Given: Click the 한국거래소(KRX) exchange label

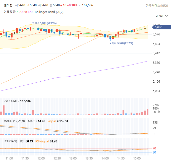Looking at the screenshot, I should [x=157, y=6].
